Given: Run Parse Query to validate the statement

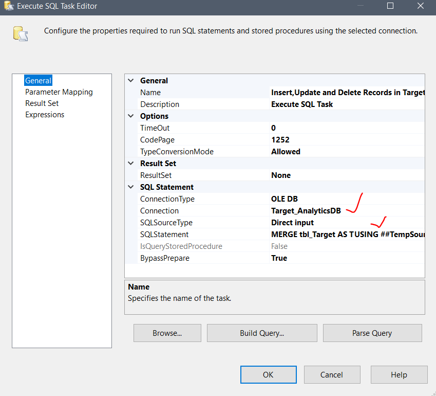Looking at the screenshot, I should click(372, 333).
